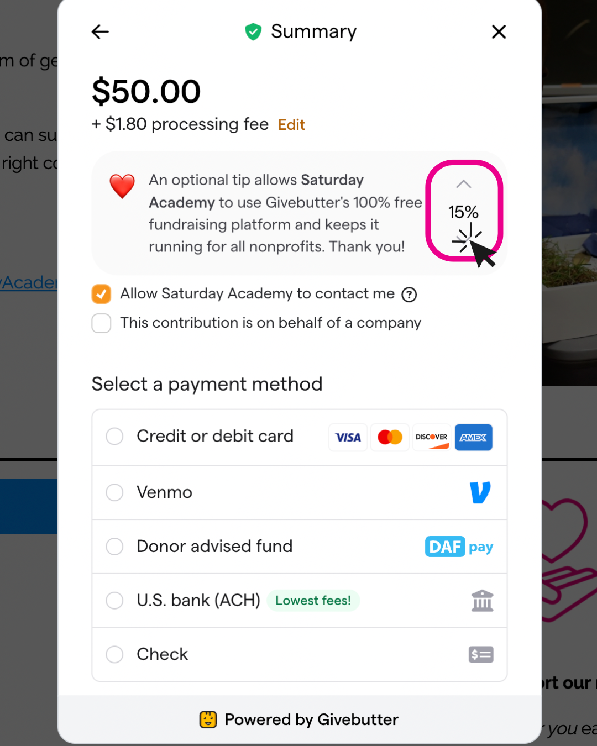597x746 pixels.
Task: Click the check payment icon
Action: pos(481,655)
